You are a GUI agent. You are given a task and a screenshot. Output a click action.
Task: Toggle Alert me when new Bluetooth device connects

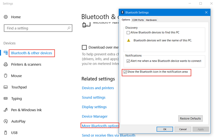coord(128,61)
